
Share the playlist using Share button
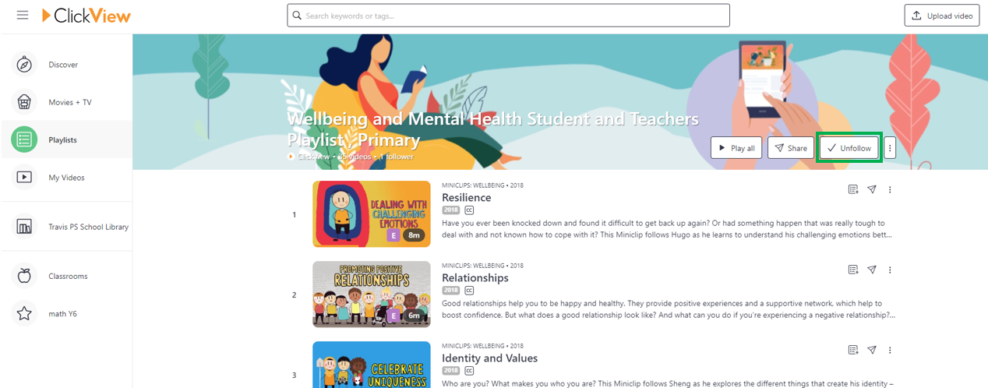pyautogui.click(x=790, y=148)
